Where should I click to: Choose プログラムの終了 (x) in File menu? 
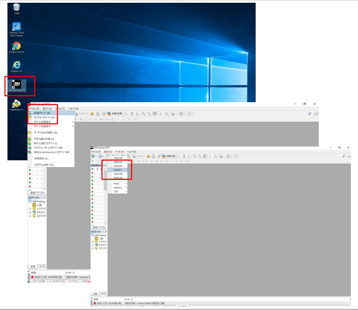pos(51,165)
